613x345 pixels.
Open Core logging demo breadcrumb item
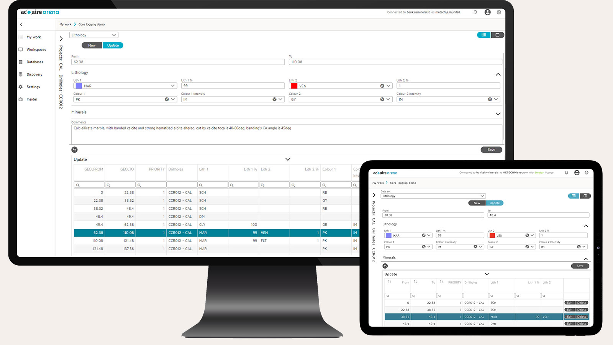(x=92, y=24)
